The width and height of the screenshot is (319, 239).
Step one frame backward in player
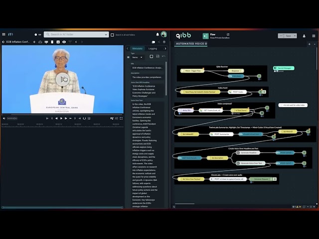coord(56,119)
